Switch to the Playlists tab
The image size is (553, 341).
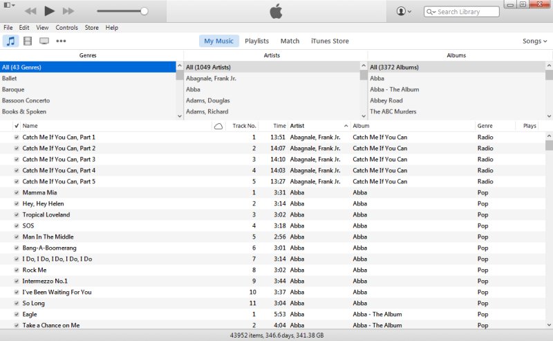point(256,41)
